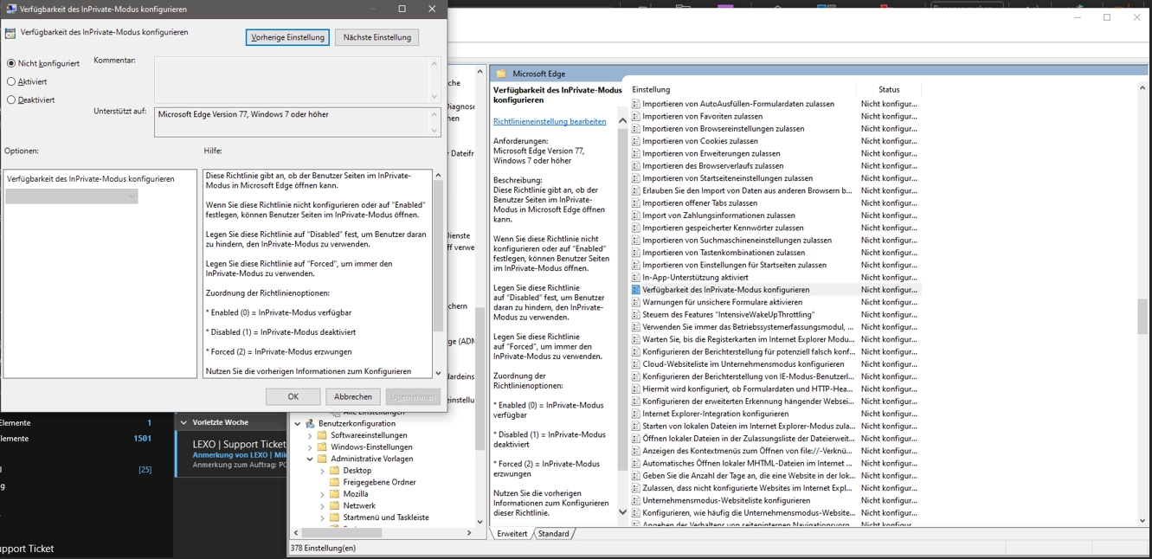Select 'Freigegebene Ordner' label in the tree
1152x559 pixels.
click(x=379, y=483)
